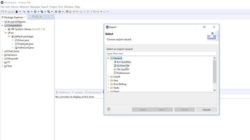250x140 pixels.
Task: Click the Save toolbar icon
Action: 9,12
